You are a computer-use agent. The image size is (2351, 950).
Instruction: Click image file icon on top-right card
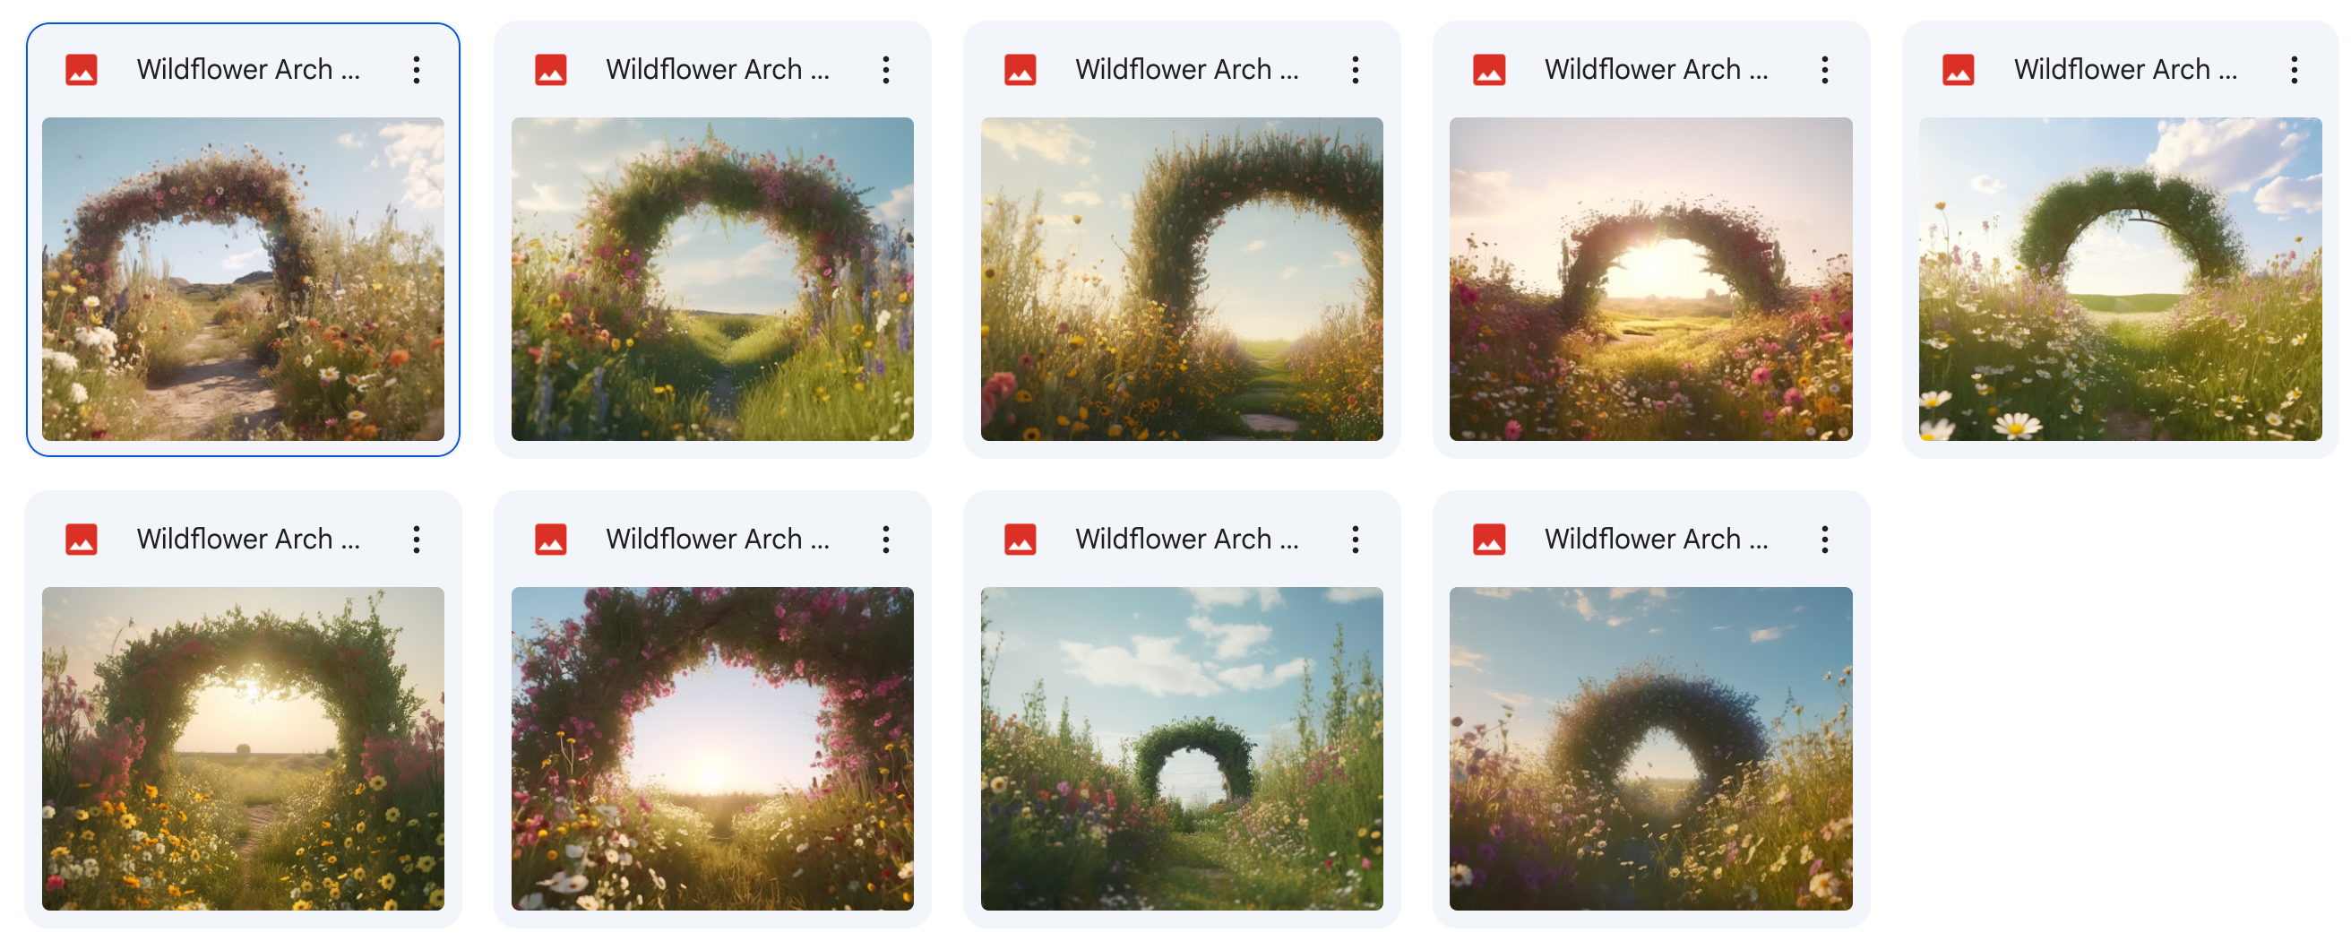point(1959,70)
